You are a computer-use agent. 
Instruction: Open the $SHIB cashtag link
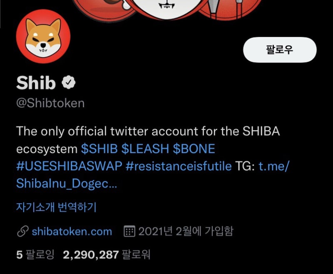coord(99,148)
